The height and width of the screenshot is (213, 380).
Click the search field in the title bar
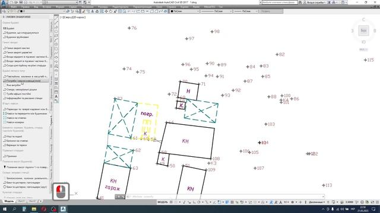click(280, 2)
